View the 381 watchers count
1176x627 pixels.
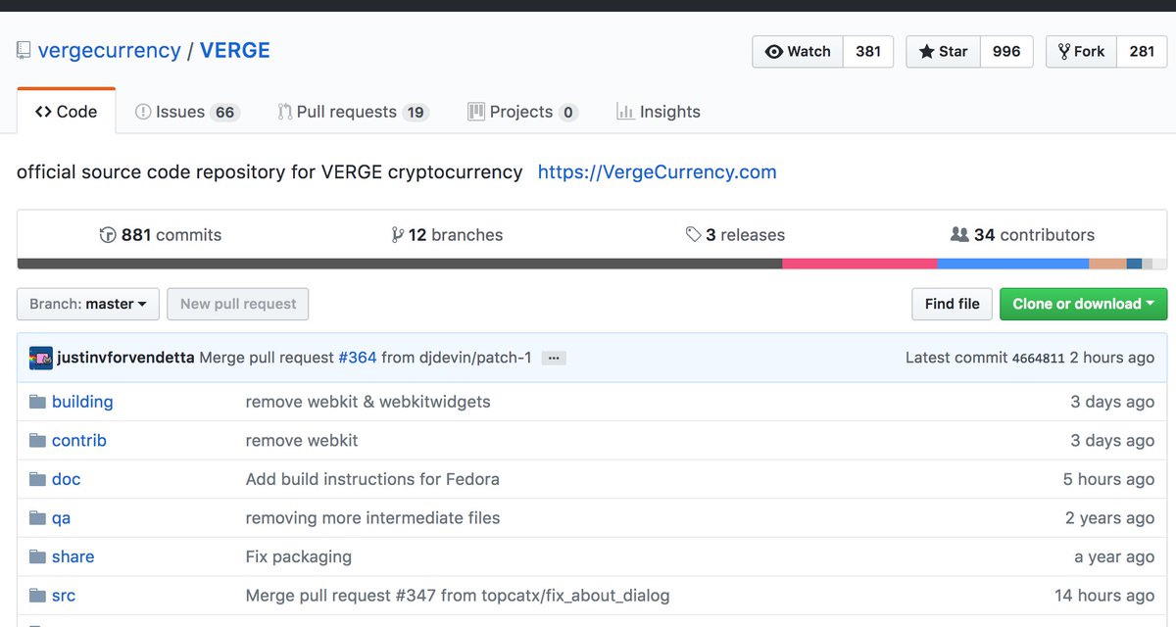point(868,52)
